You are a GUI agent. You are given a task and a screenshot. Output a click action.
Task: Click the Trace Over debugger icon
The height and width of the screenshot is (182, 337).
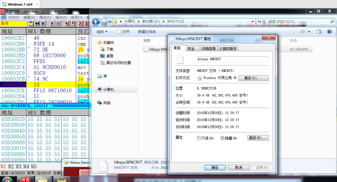pos(87,24)
